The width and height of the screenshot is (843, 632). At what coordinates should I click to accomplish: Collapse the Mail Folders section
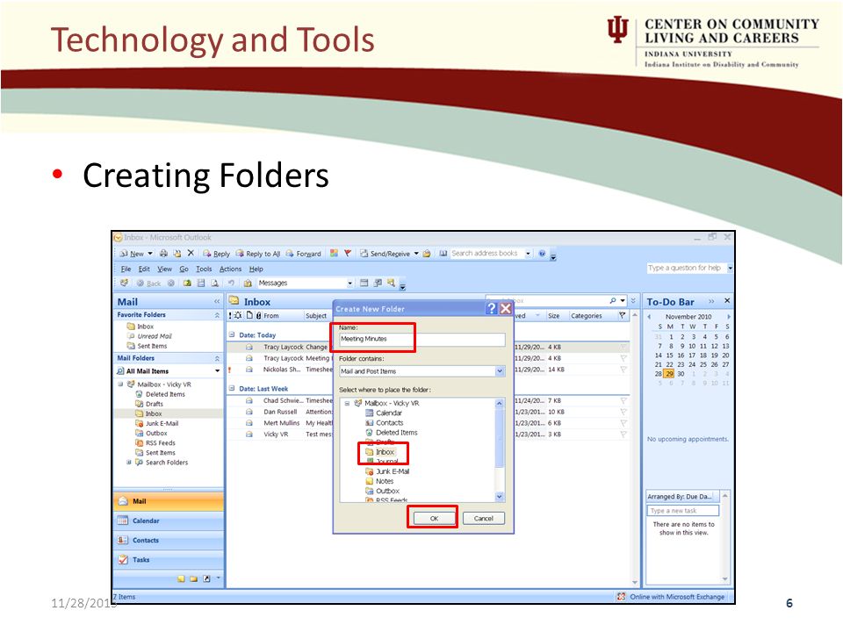(217, 358)
